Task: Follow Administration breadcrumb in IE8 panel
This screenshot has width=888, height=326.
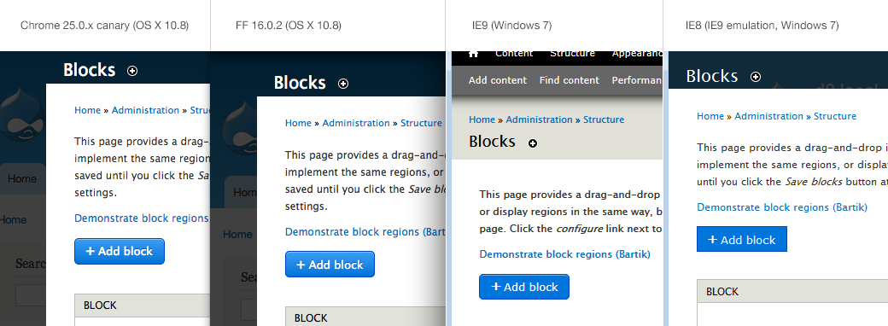Action: [x=768, y=116]
